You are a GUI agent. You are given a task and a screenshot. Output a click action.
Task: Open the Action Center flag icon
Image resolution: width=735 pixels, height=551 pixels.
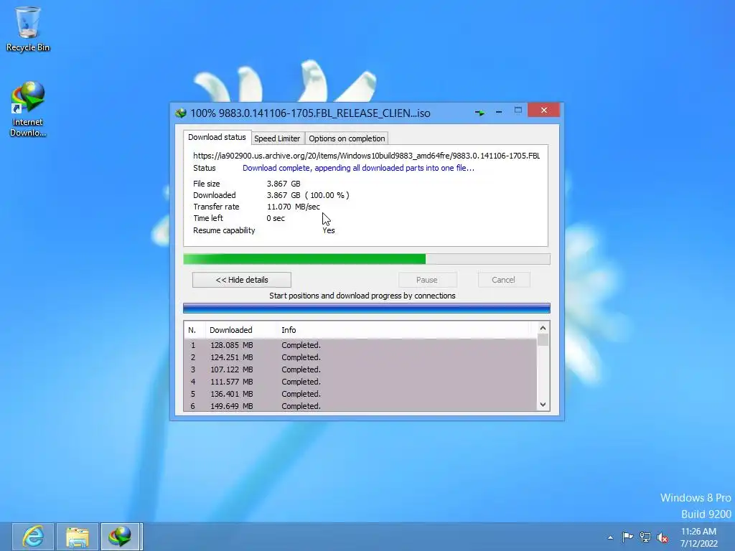pyautogui.click(x=627, y=537)
